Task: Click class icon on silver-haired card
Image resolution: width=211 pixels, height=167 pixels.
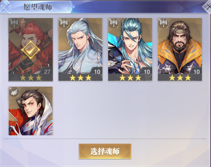Action: click(64, 23)
